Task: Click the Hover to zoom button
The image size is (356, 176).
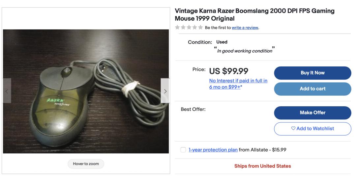Action: [86, 164]
